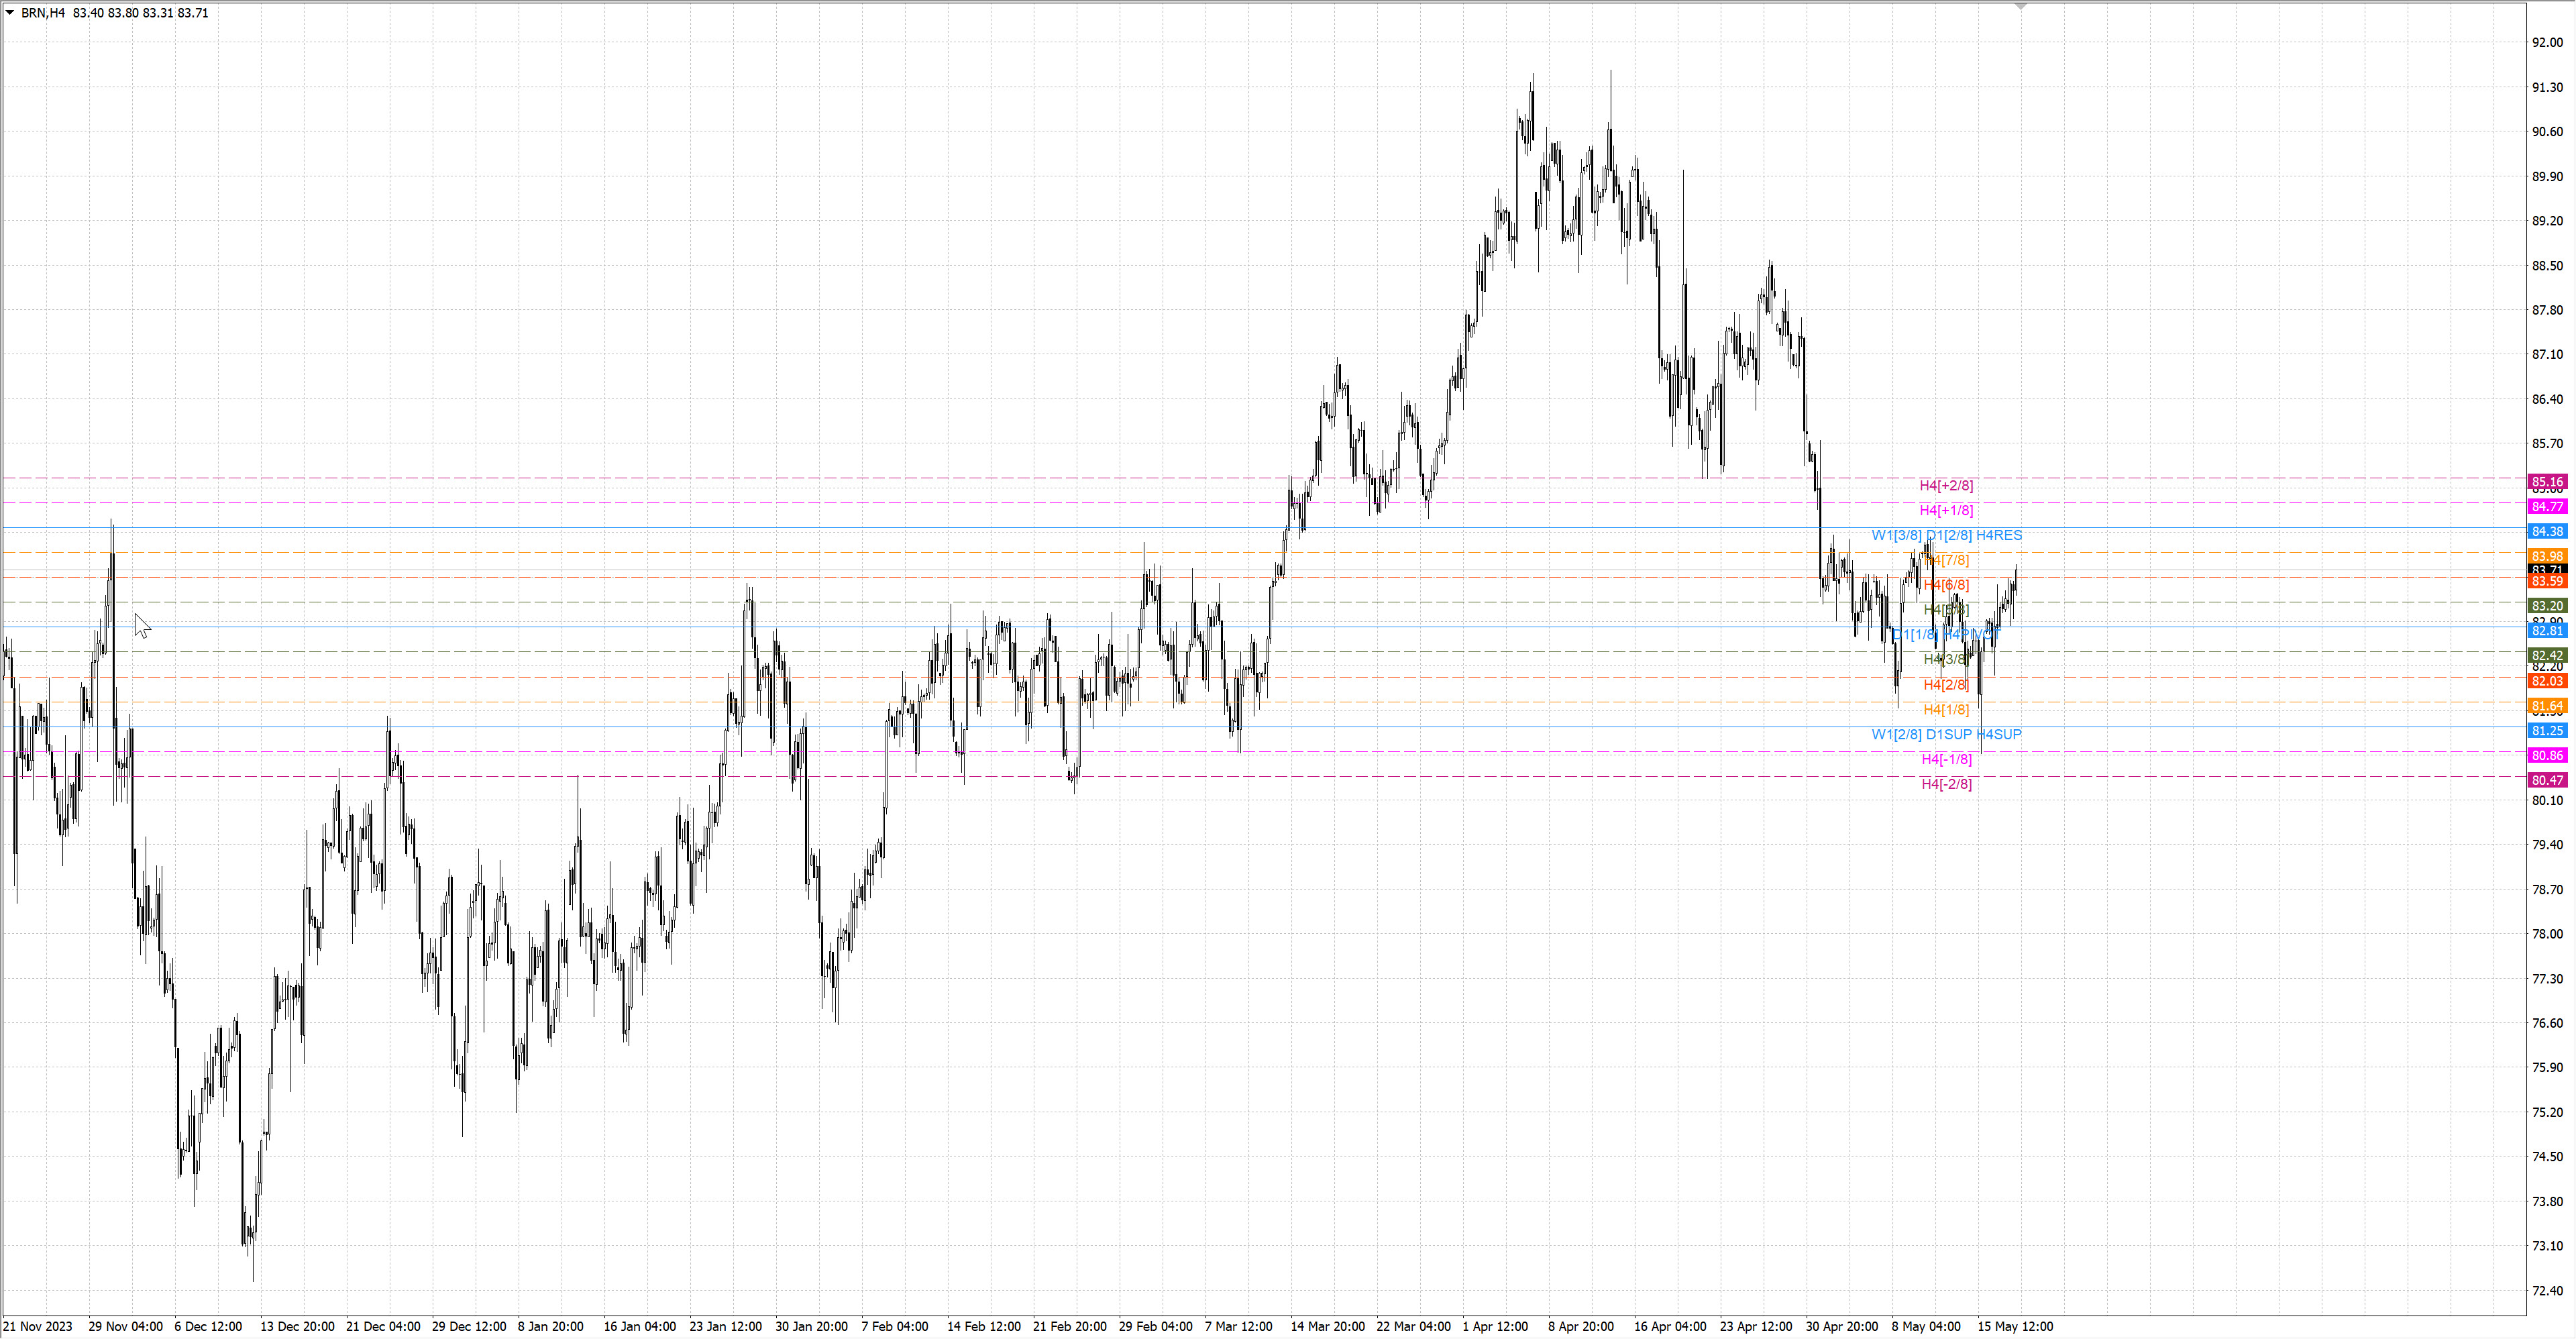Click the 15 May 12:00 date label
2576x1339 pixels.
click(2015, 1327)
